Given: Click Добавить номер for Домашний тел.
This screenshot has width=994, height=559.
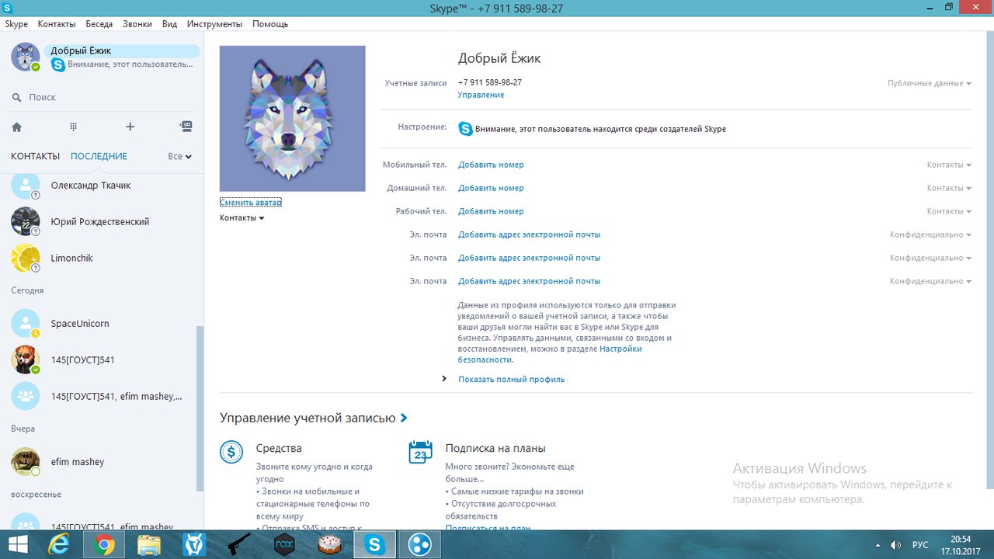Looking at the screenshot, I should point(491,188).
